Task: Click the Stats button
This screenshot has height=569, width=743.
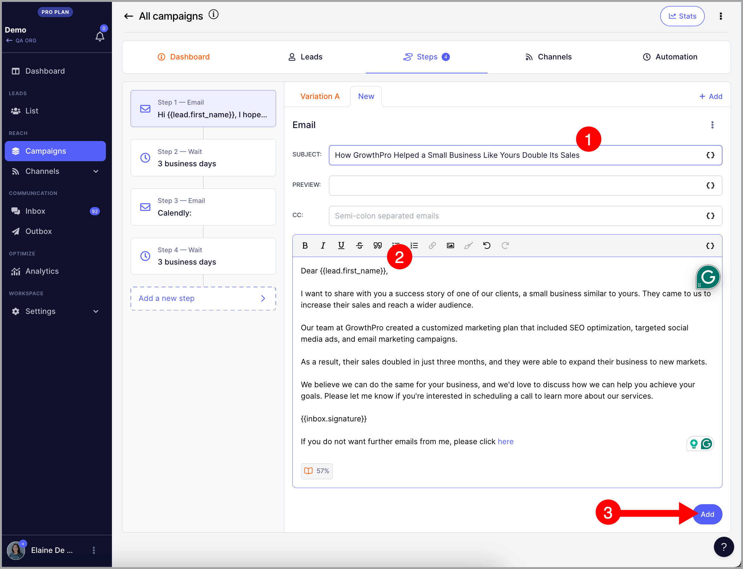Action: 682,16
